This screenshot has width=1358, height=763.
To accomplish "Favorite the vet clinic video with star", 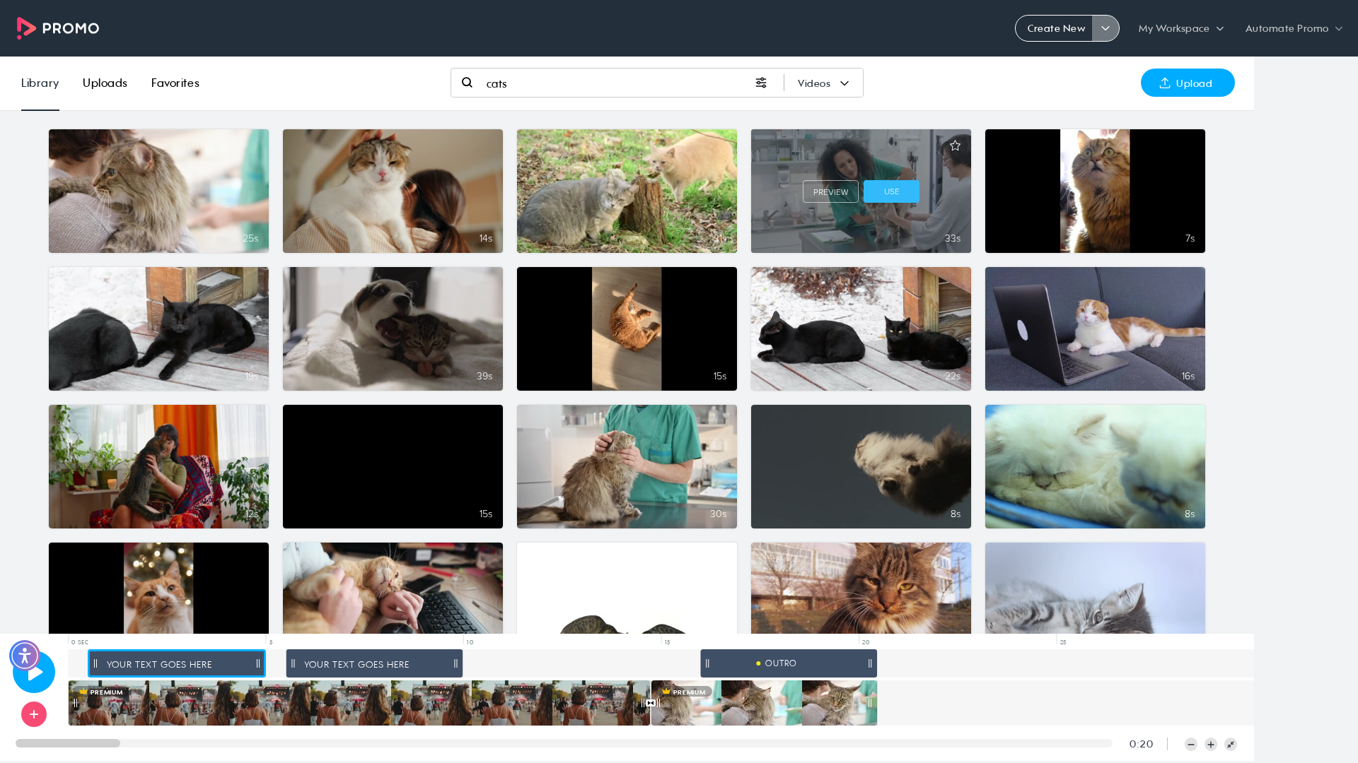I will [x=955, y=146].
